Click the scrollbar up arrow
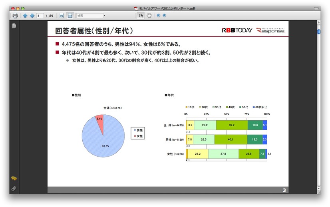The image size is (330, 207). click(319, 22)
